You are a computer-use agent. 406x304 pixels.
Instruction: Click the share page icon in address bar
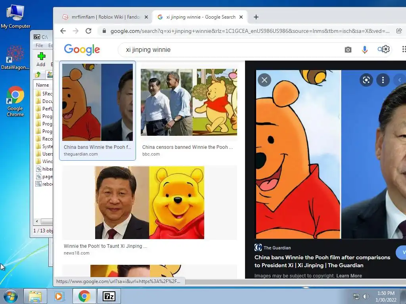point(399,31)
